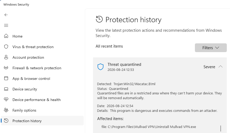Click the All recent items label
Viewport: 230px width, 133px height.
coord(109,46)
